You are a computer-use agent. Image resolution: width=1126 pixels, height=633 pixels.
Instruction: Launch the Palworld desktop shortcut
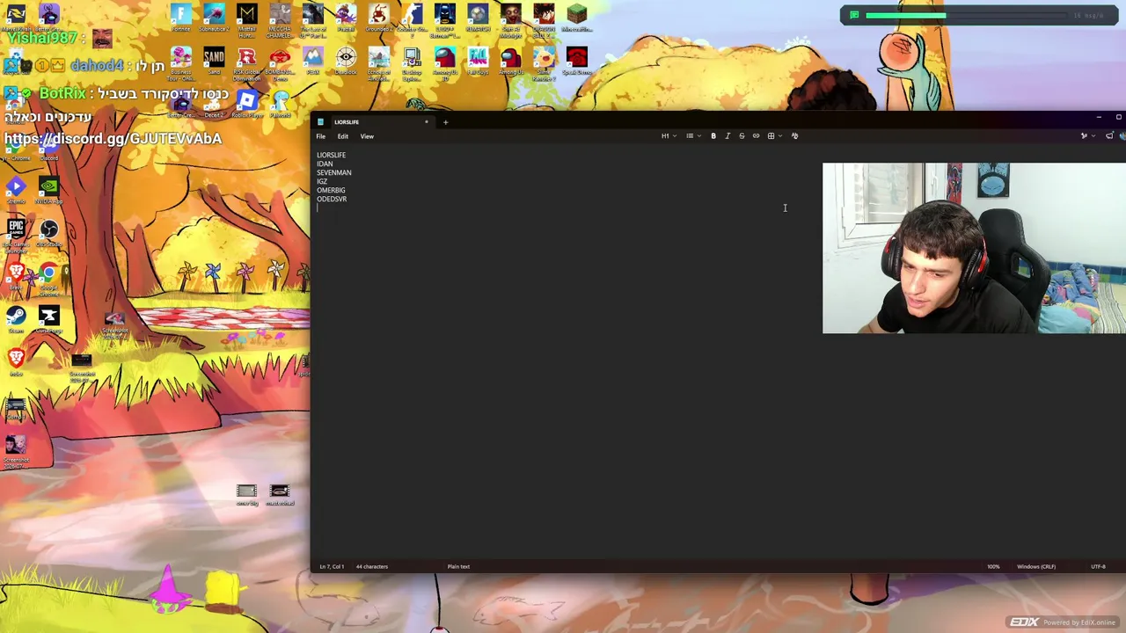click(x=280, y=105)
